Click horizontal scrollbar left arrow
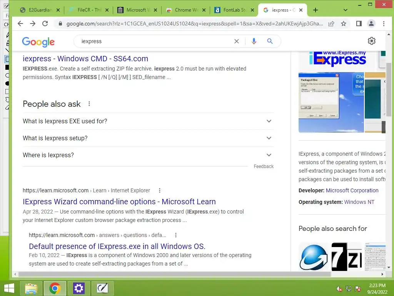 tap(15, 274)
